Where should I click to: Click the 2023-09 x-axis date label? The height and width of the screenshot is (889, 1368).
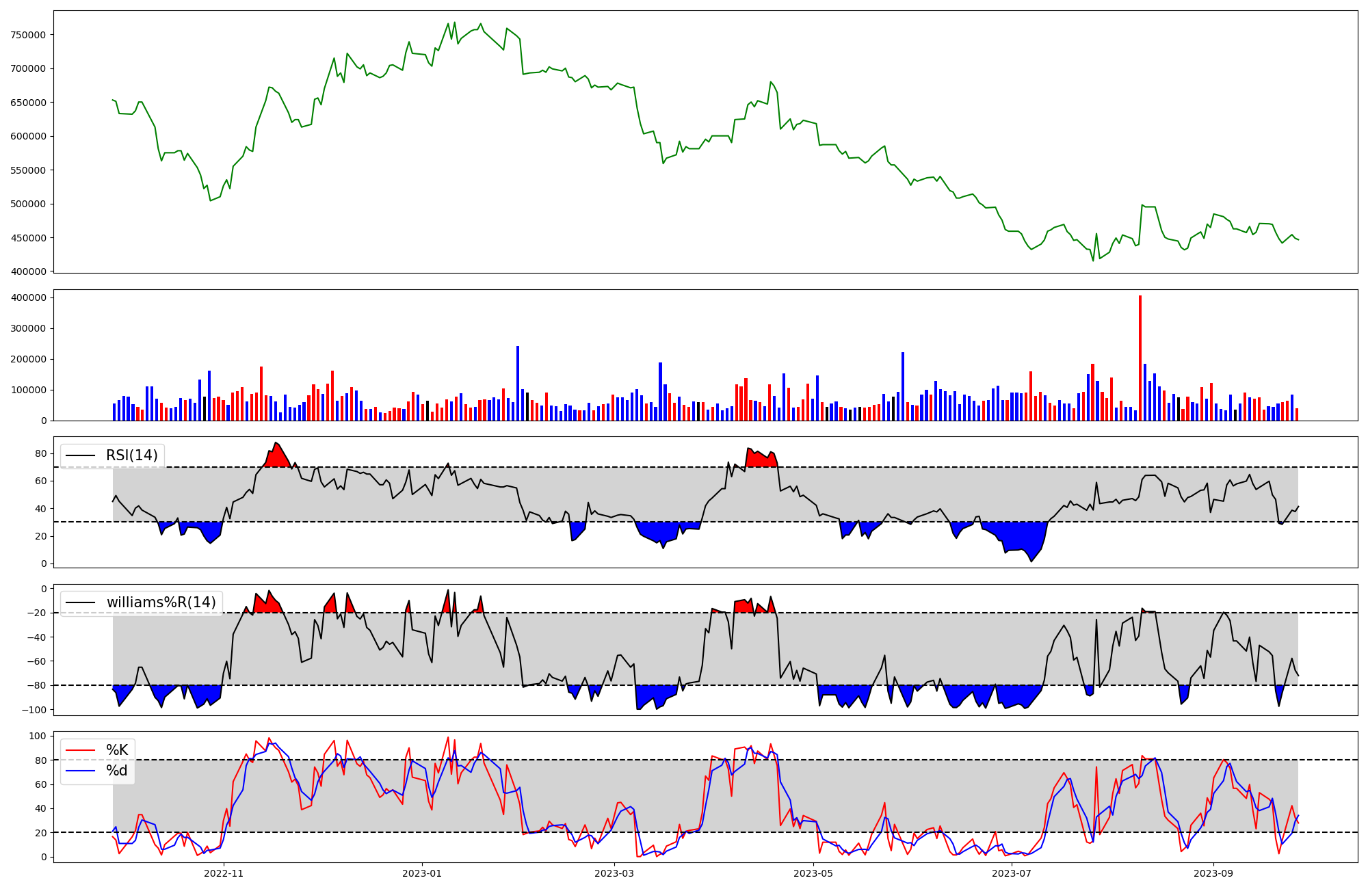click(1213, 873)
